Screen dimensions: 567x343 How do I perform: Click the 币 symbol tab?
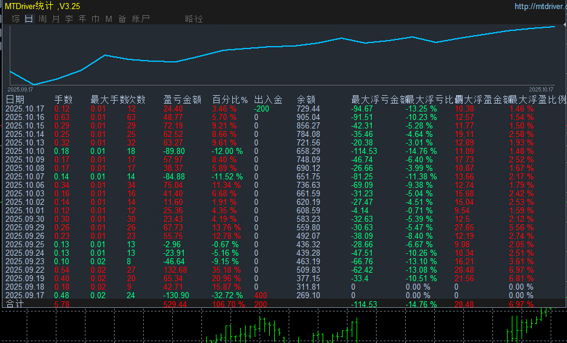coord(95,19)
